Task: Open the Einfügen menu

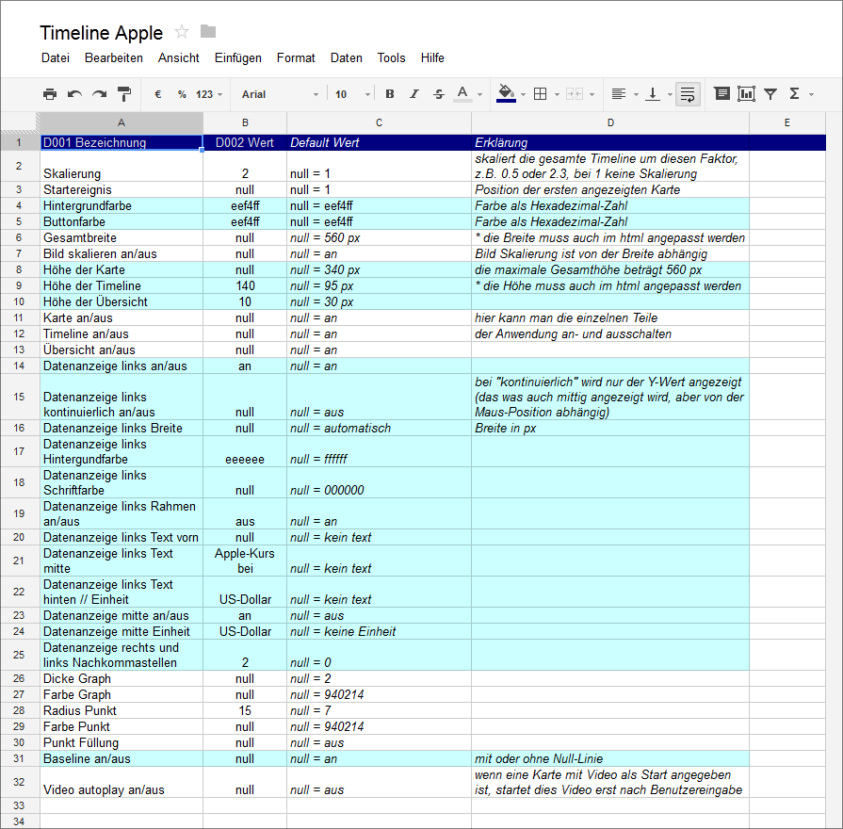Action: (x=237, y=58)
